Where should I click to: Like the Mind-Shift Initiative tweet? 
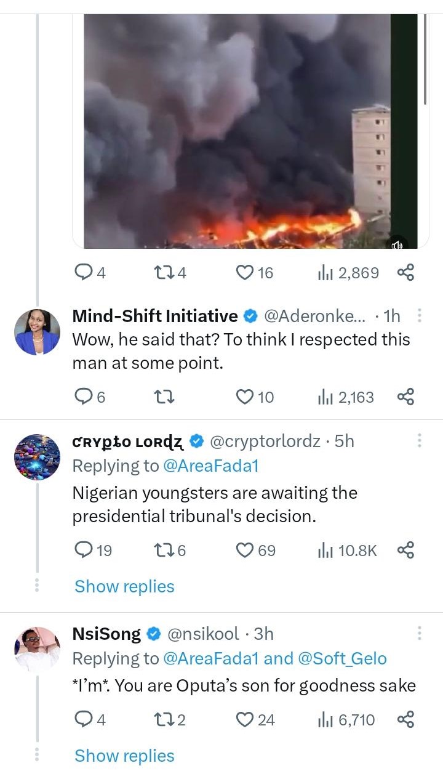coord(246,397)
